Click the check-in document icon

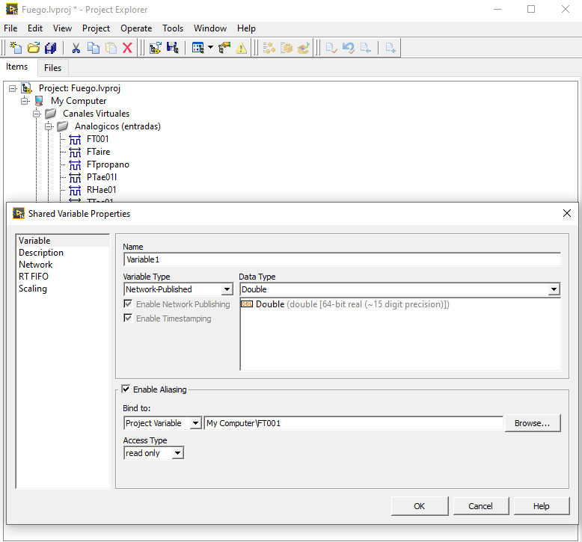(331, 48)
